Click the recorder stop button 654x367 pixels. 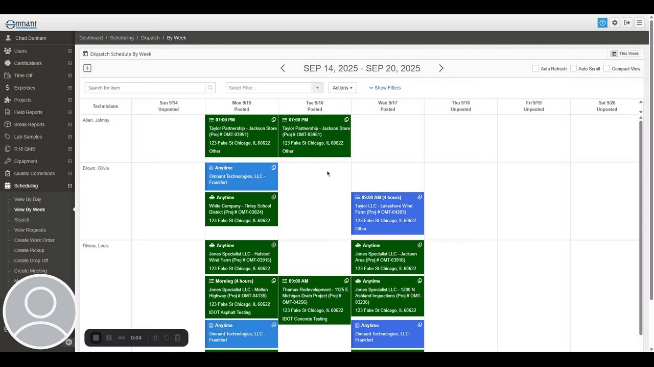[x=96, y=338]
